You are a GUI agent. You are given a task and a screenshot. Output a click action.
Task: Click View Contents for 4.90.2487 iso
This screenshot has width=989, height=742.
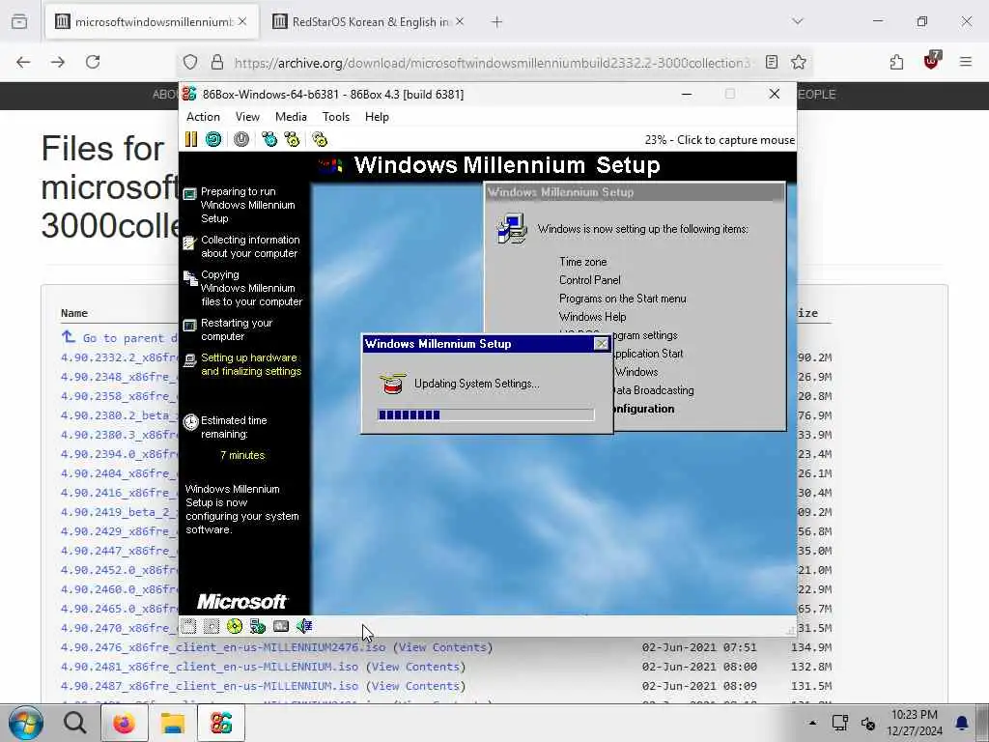415,686
